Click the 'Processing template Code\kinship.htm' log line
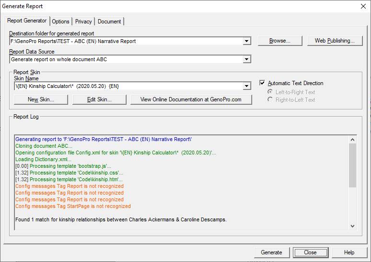This screenshot has height=262, width=371. [x=69, y=179]
